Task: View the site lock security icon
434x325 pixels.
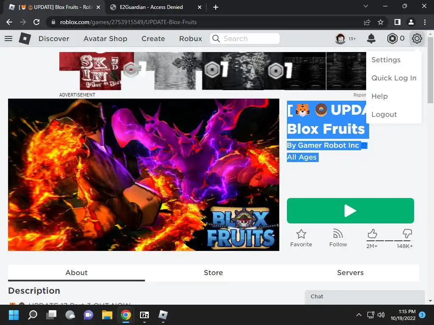Action: point(53,22)
